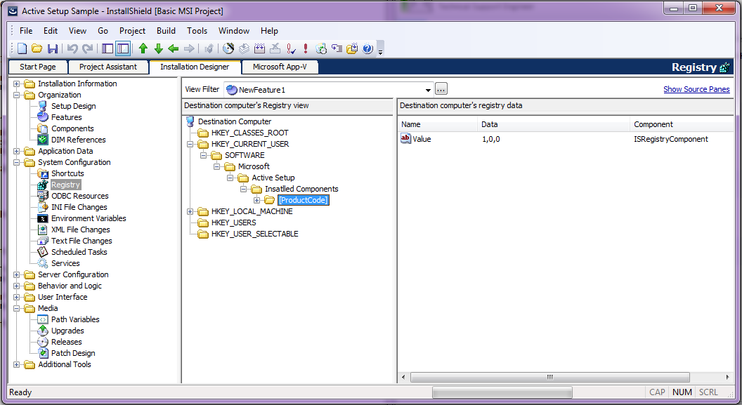This screenshot has width=742, height=405.
Task: Open the Help question mark icon
Action: click(x=367, y=48)
